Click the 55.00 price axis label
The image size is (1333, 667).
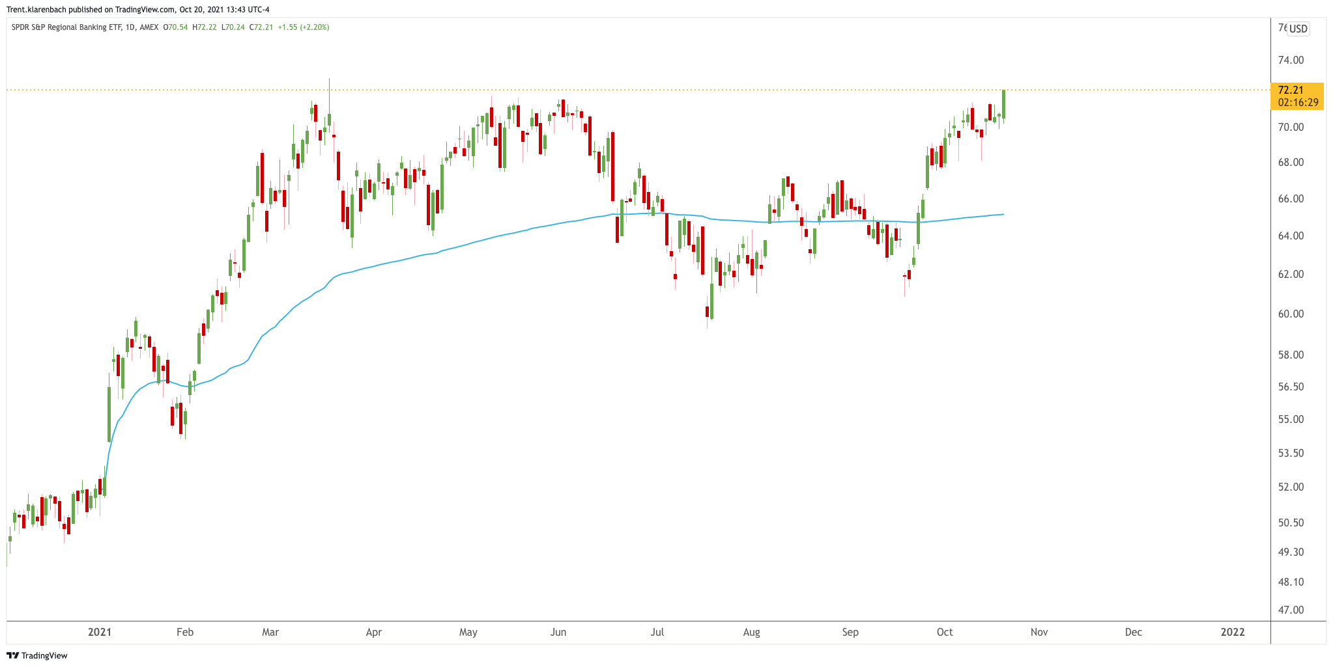(1291, 419)
